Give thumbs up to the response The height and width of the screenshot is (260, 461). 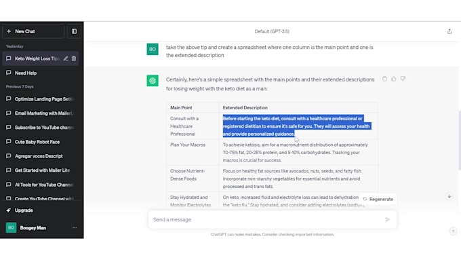pos(394,79)
